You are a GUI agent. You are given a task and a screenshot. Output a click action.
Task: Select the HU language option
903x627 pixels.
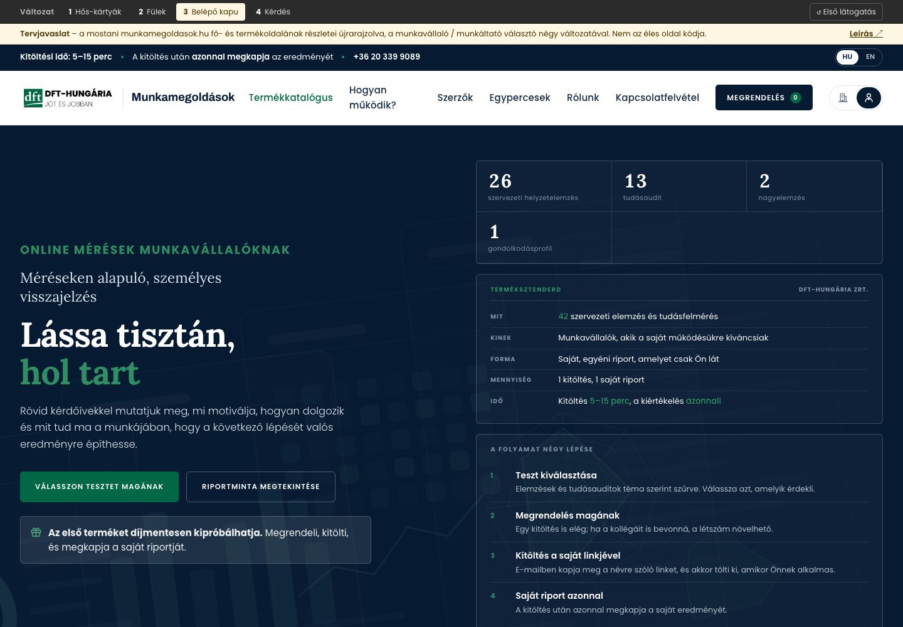coord(847,57)
